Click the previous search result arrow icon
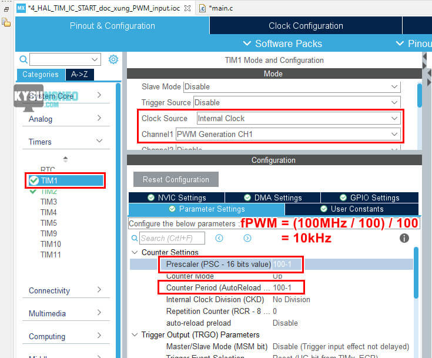Viewport: 432px width, 358px height. [x=219, y=238]
